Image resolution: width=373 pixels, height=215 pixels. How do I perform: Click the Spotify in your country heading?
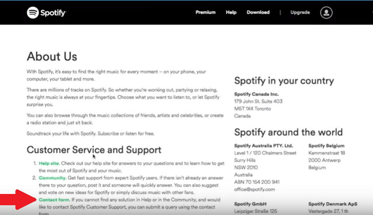(284, 81)
